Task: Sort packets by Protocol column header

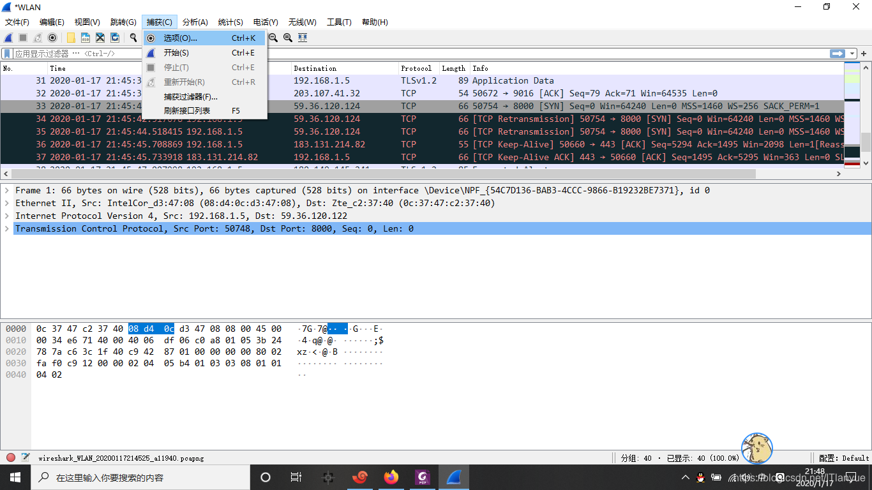Action: (x=418, y=68)
